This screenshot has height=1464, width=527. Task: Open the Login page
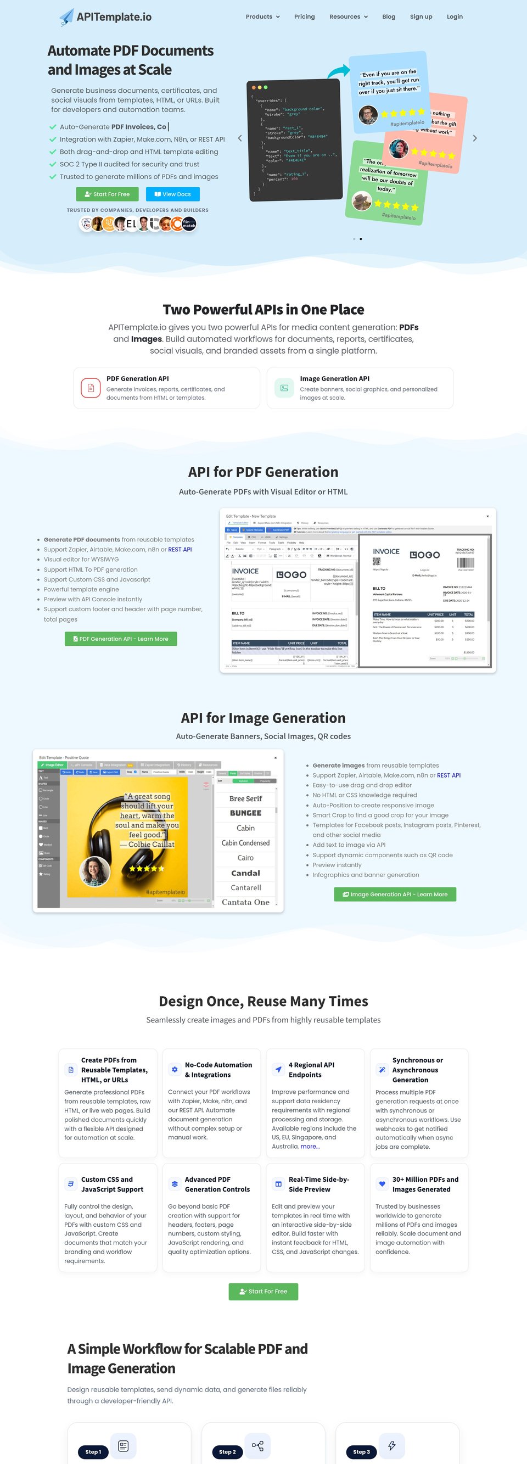click(x=455, y=16)
